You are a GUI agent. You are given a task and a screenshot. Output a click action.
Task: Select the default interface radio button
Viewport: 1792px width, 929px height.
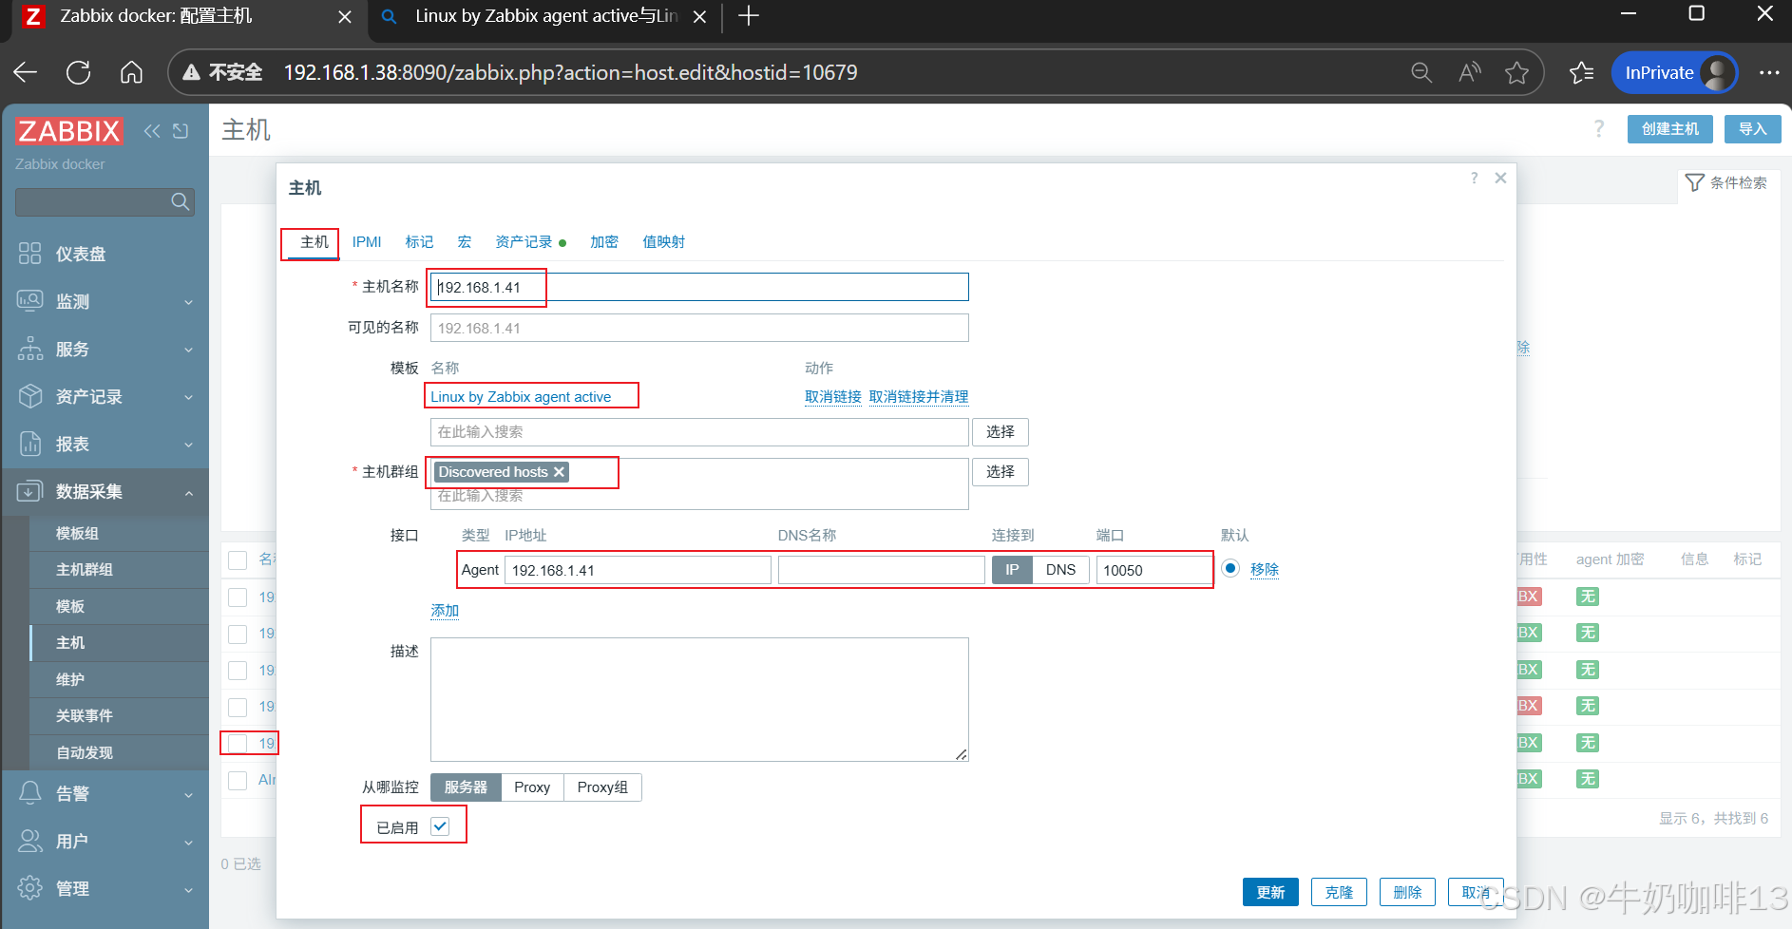pyautogui.click(x=1230, y=568)
